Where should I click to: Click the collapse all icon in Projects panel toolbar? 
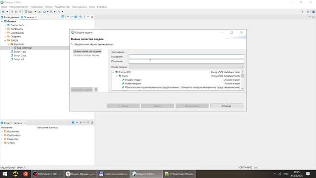coord(68,17)
